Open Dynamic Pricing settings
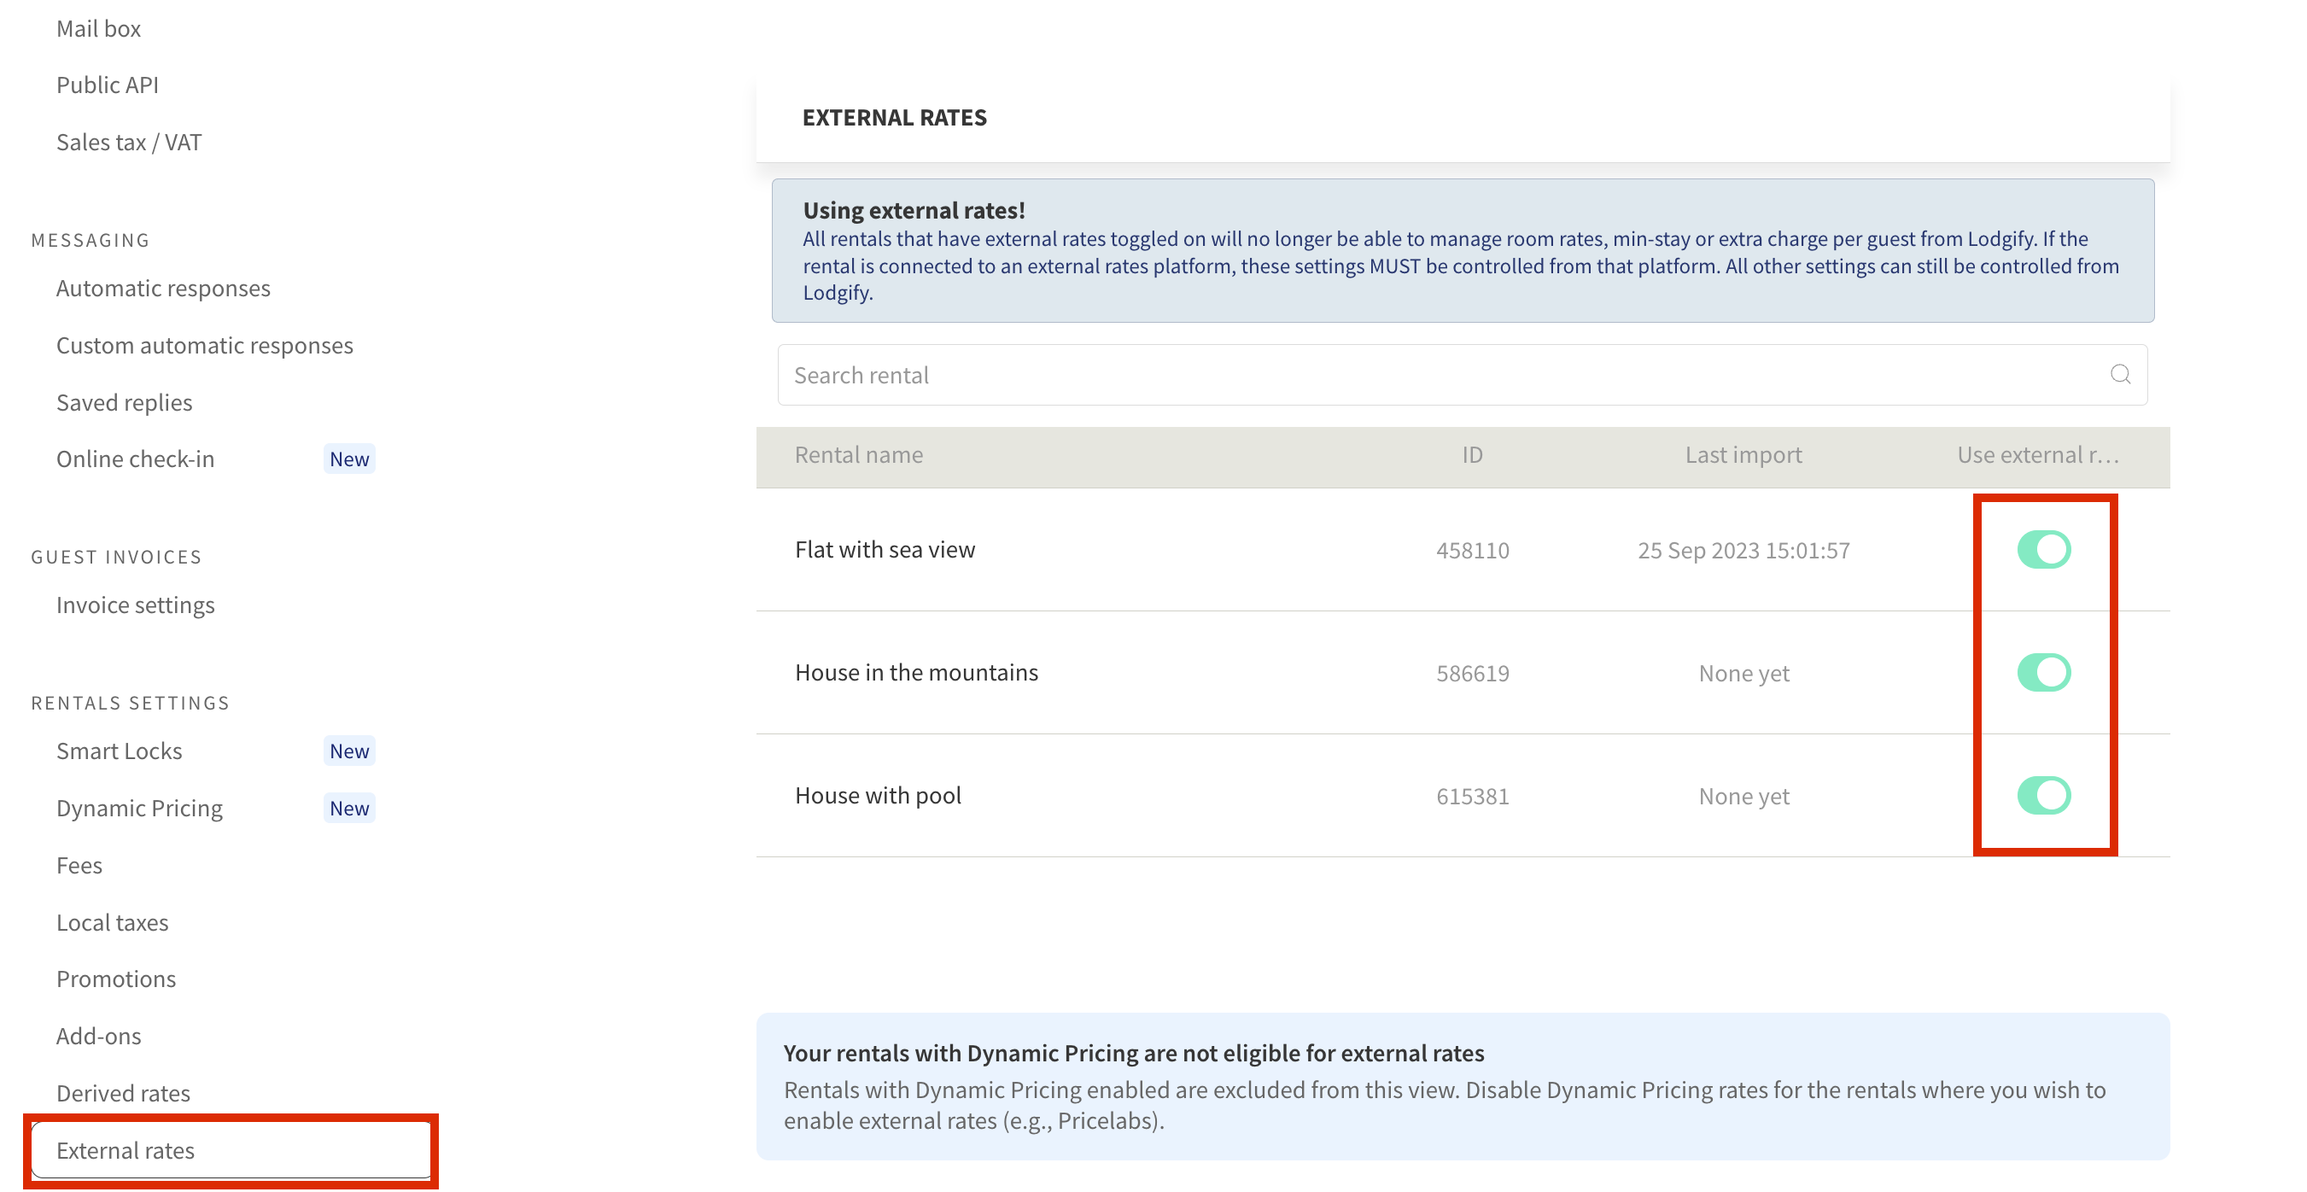Screen dimensions: 2307x1192 coord(139,808)
